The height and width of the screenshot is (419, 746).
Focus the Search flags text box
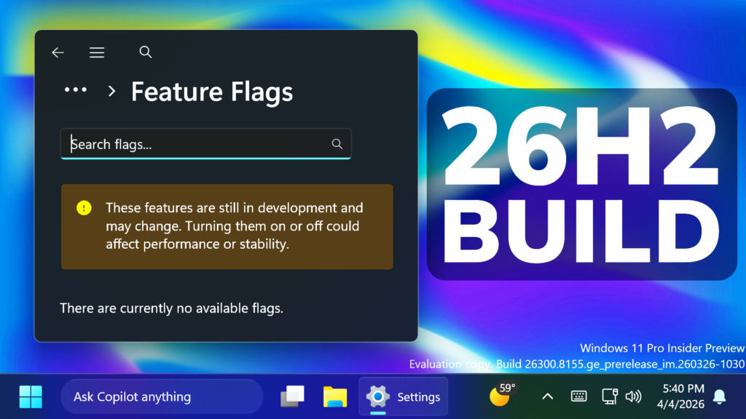click(197, 144)
